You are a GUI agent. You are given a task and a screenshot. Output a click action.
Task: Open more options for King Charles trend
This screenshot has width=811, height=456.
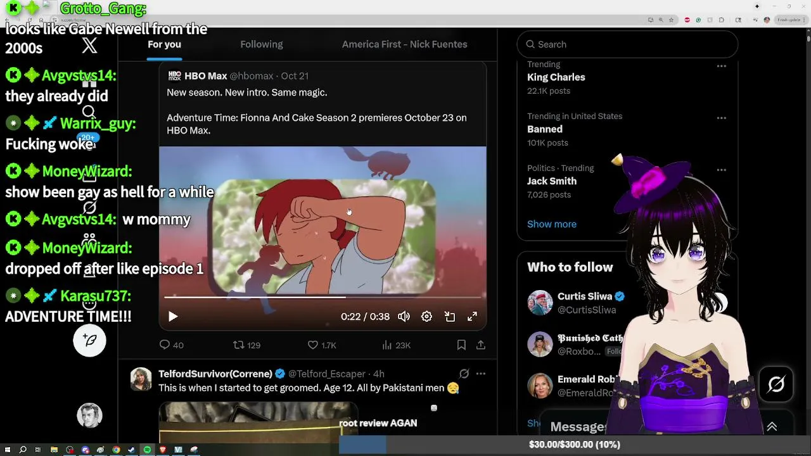[x=721, y=66]
